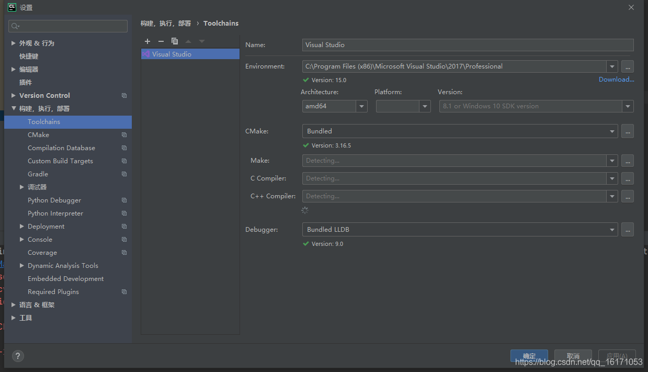
Task: Open the Debugger Bundled LLDB dropdown
Action: (612, 230)
